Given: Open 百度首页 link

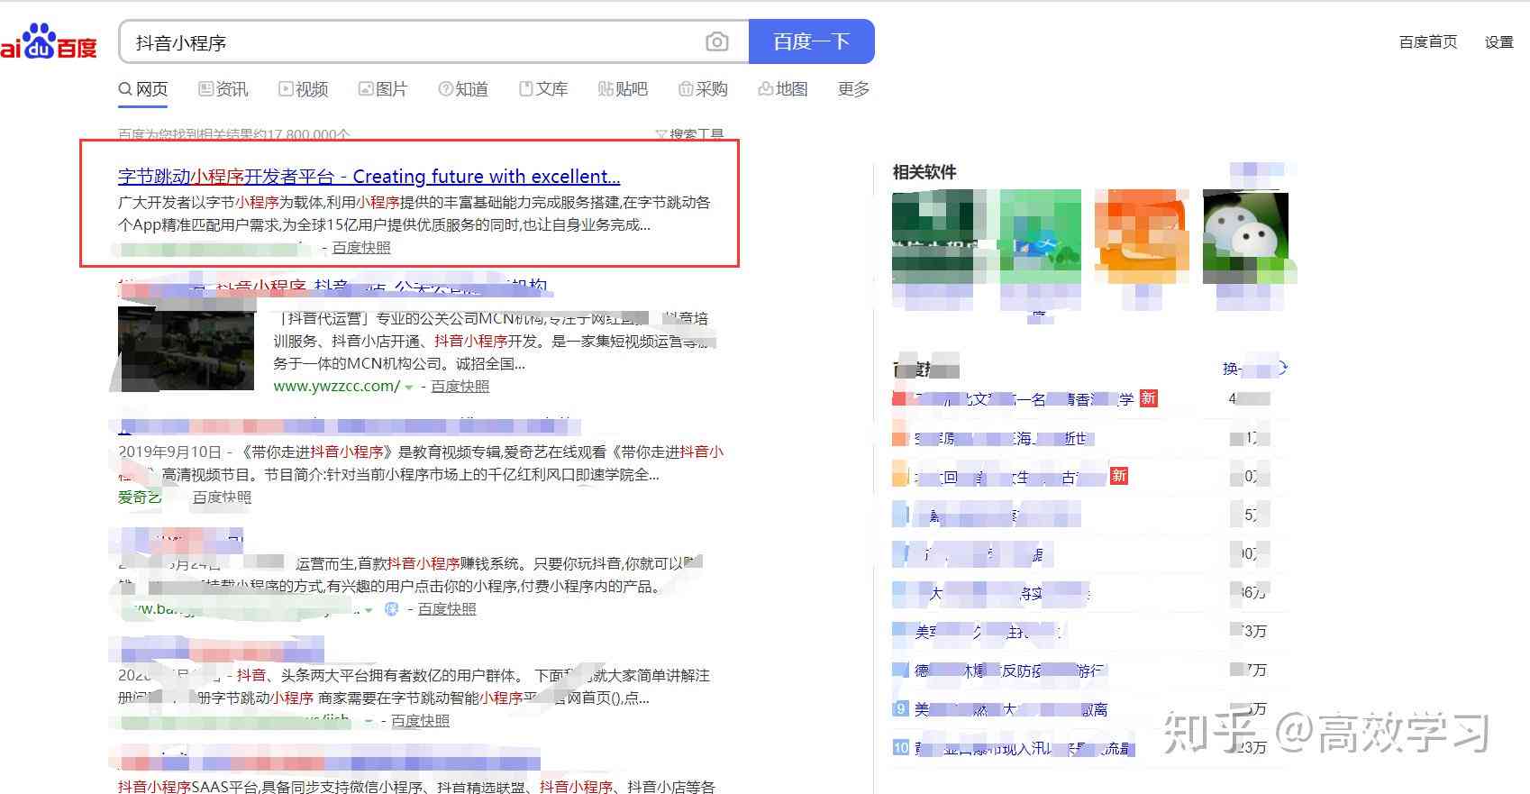Looking at the screenshot, I should (x=1428, y=41).
